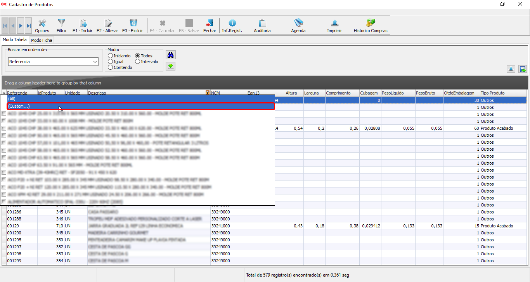The height and width of the screenshot is (282, 530).
Task: Click the Fechar button
Action: pos(210,26)
